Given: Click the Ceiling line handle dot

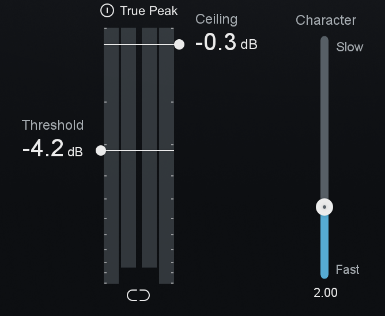Looking at the screenshot, I should point(179,44).
